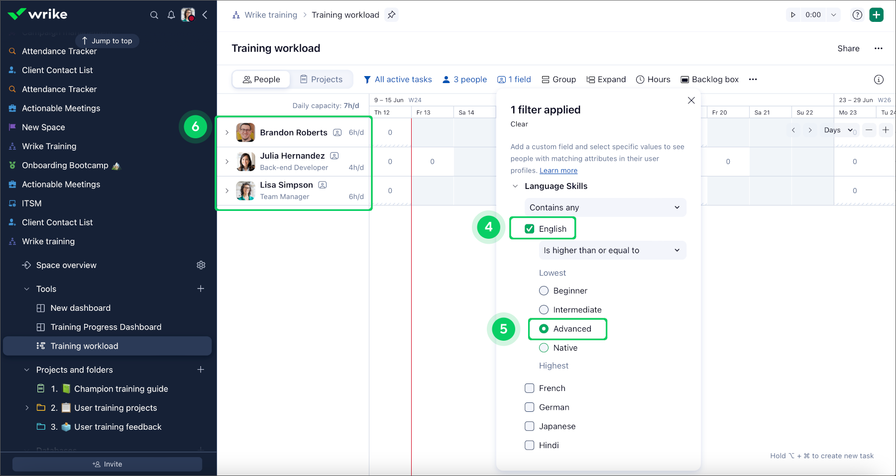Image resolution: width=896 pixels, height=476 pixels.
Task: Click the Learn more link
Action: (559, 171)
